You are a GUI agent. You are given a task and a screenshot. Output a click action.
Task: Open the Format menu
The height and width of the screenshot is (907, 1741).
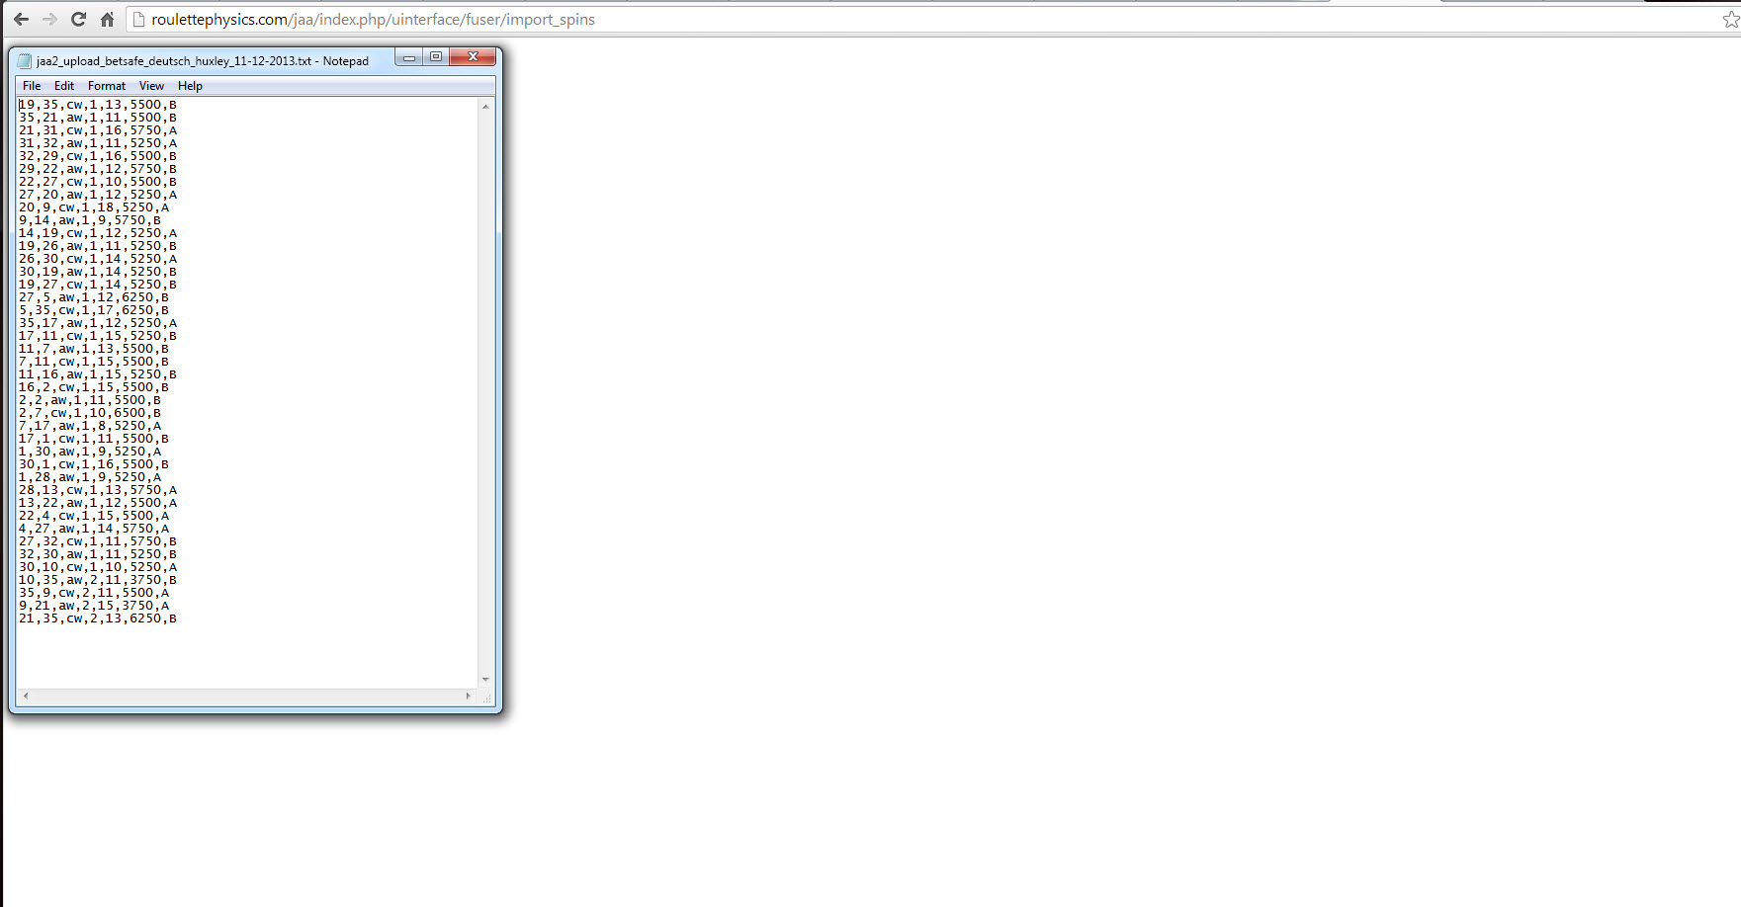pos(107,86)
